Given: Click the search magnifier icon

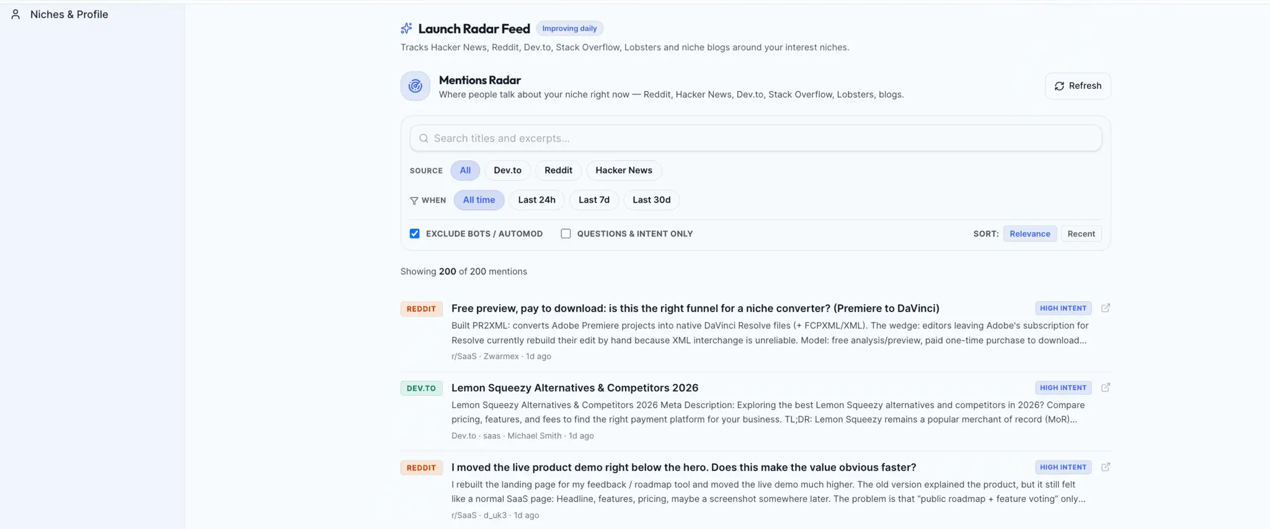Looking at the screenshot, I should [x=424, y=138].
